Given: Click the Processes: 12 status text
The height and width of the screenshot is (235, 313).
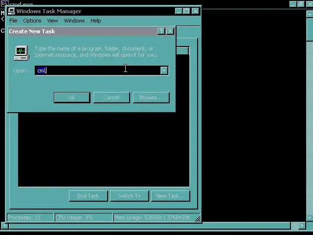Looking at the screenshot, I should click(x=24, y=217).
